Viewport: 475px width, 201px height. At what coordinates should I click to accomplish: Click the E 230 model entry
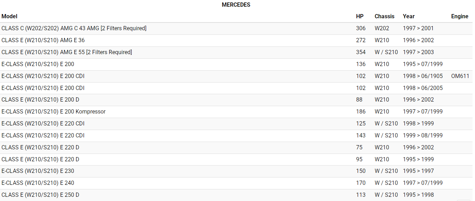click(x=38, y=171)
